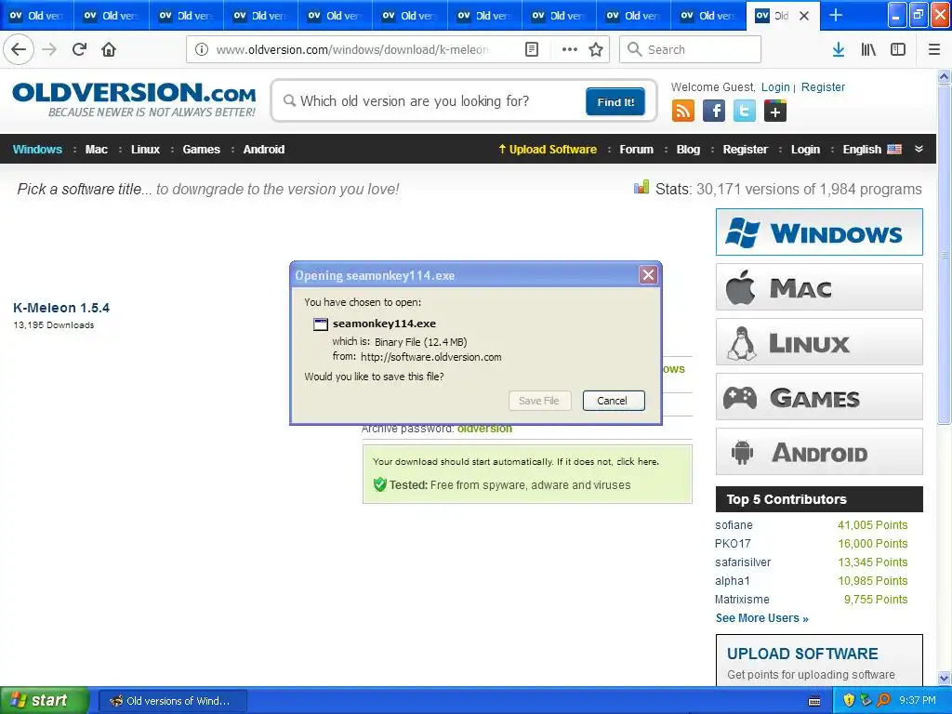Bookmark this page with the star icon

(596, 49)
